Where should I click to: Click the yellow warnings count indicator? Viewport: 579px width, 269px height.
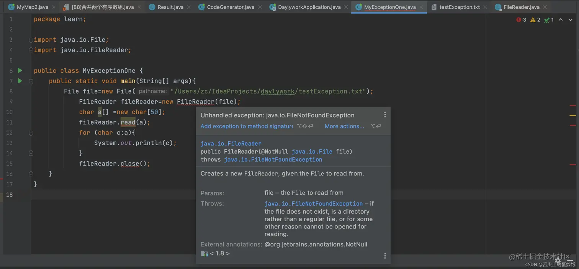pos(535,20)
